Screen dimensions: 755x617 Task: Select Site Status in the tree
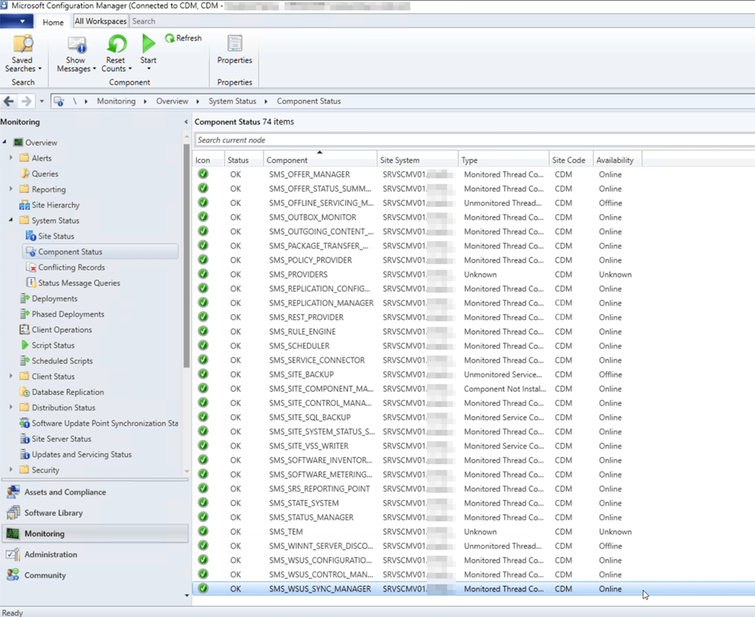click(x=56, y=236)
